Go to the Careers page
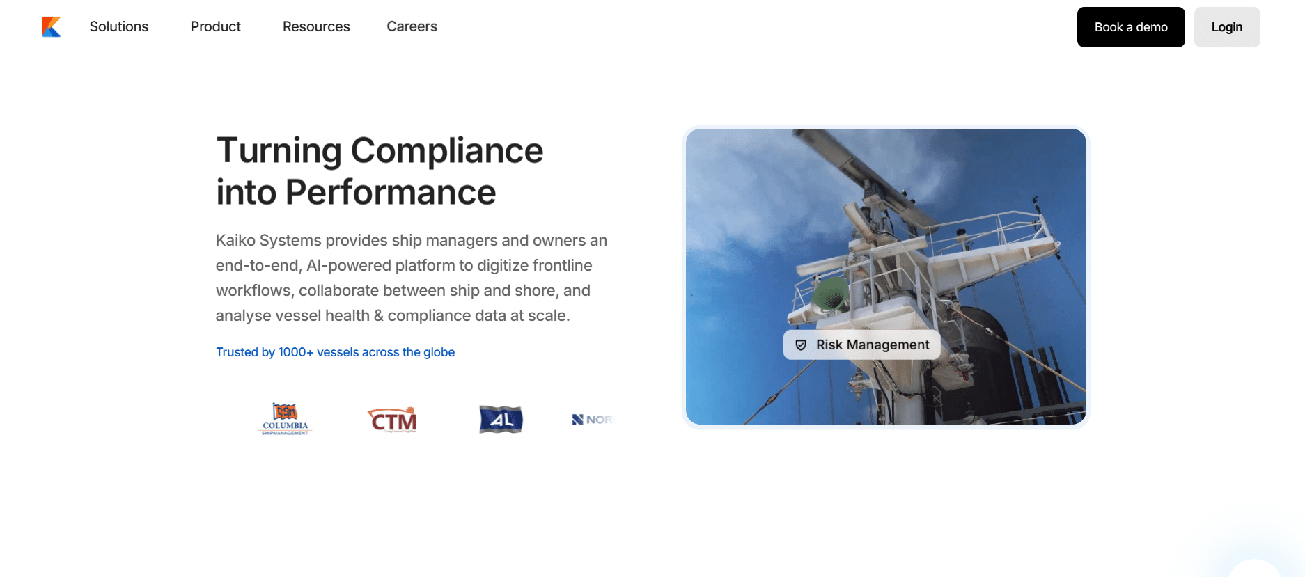 (x=412, y=26)
